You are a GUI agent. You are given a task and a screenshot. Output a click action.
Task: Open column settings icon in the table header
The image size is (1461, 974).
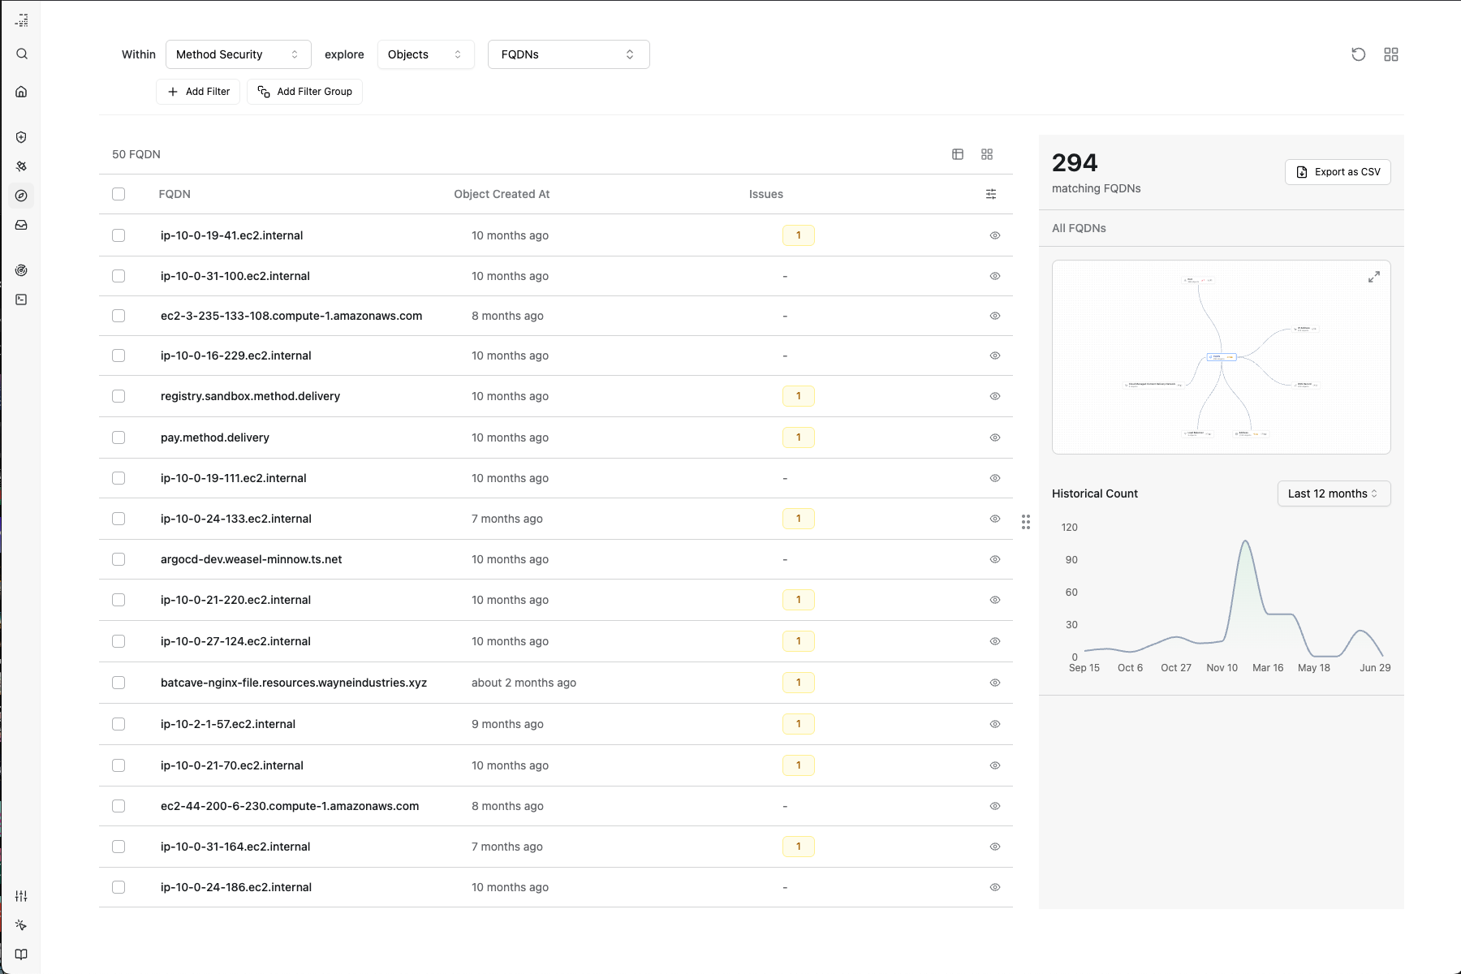click(x=990, y=194)
